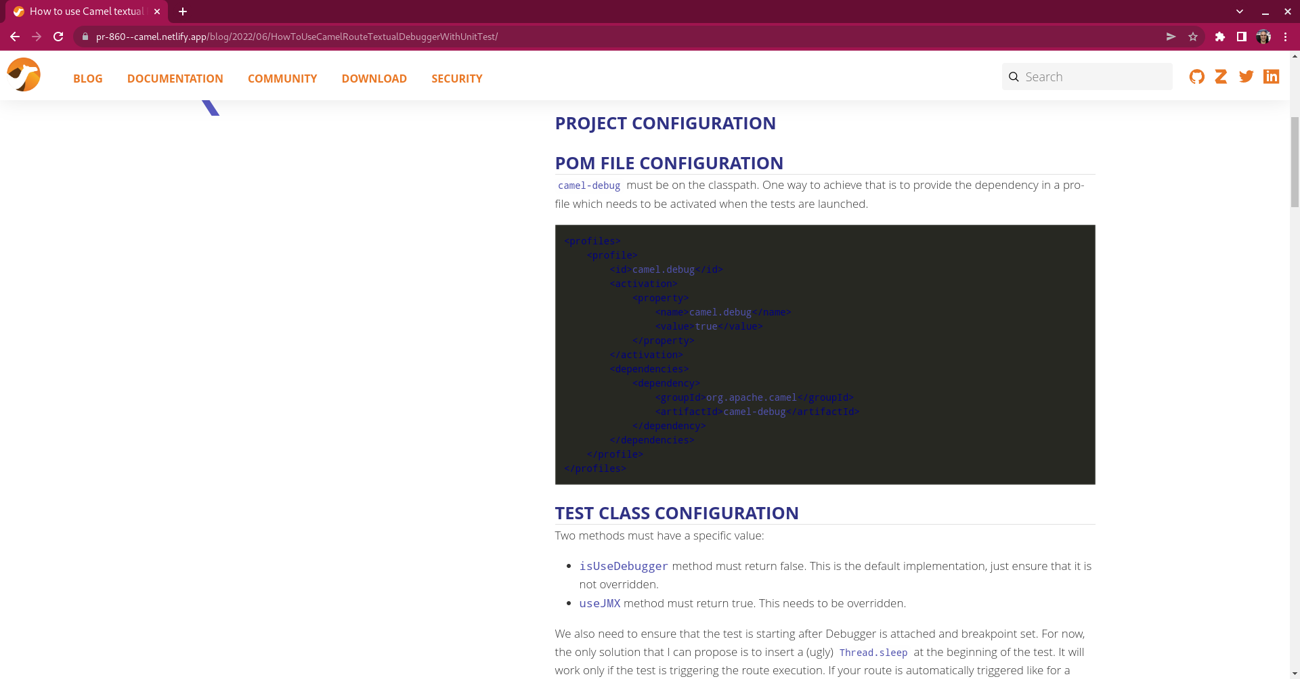
Task: Click the '<artifactId>camel-debug' code line
Action: [757, 412]
